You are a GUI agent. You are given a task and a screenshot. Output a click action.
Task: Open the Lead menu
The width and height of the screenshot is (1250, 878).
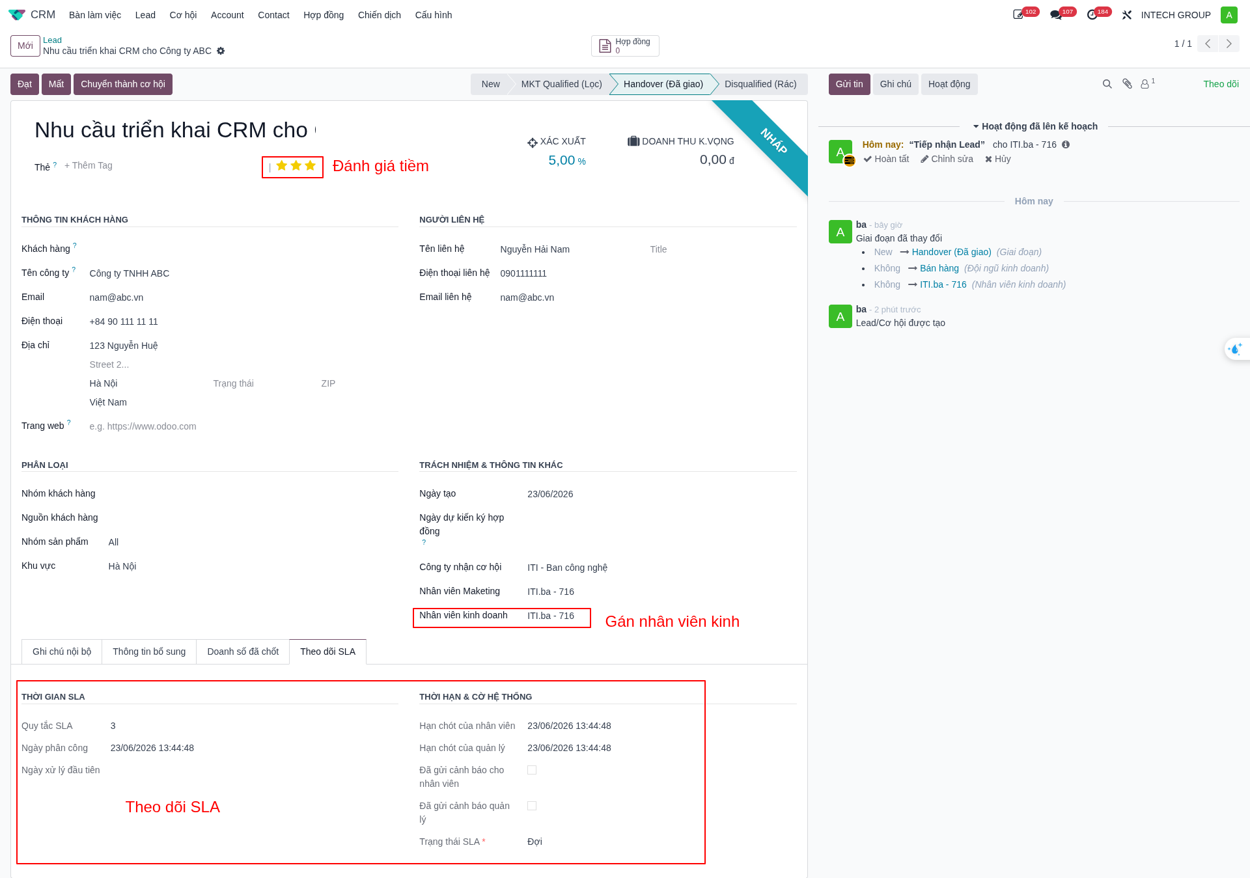click(x=145, y=15)
